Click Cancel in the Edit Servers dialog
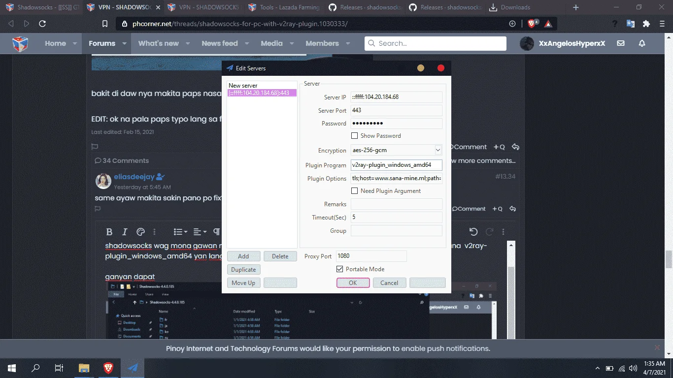 (x=389, y=283)
